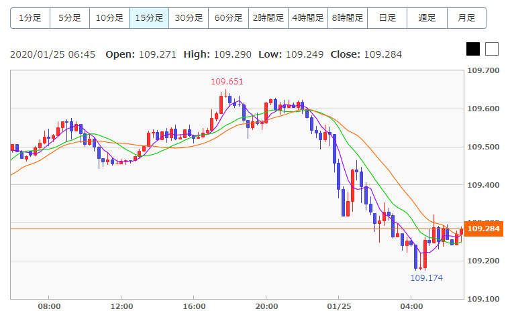The height and width of the screenshot is (315, 510).
Task: Click the 109.400 price axis label
Action: 483,185
